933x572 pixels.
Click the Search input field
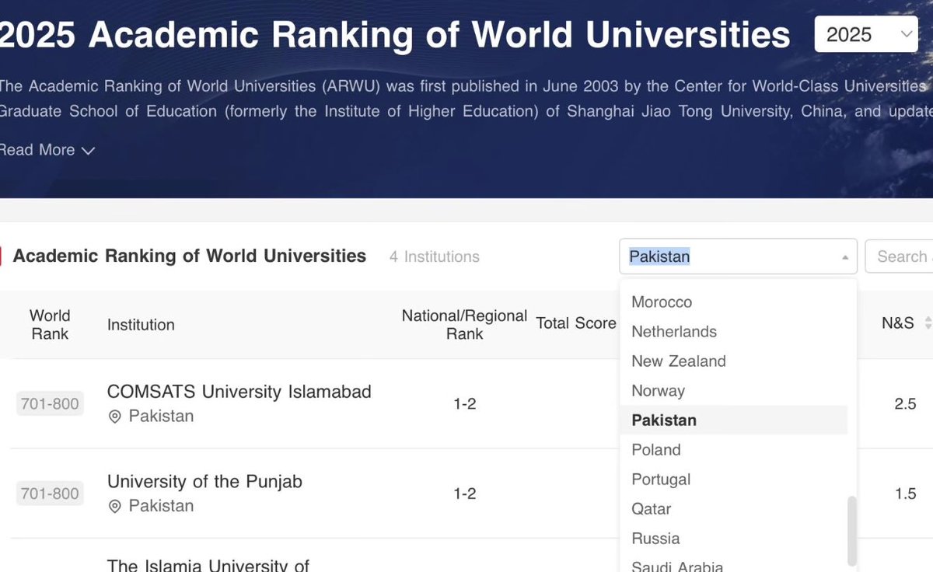click(900, 256)
